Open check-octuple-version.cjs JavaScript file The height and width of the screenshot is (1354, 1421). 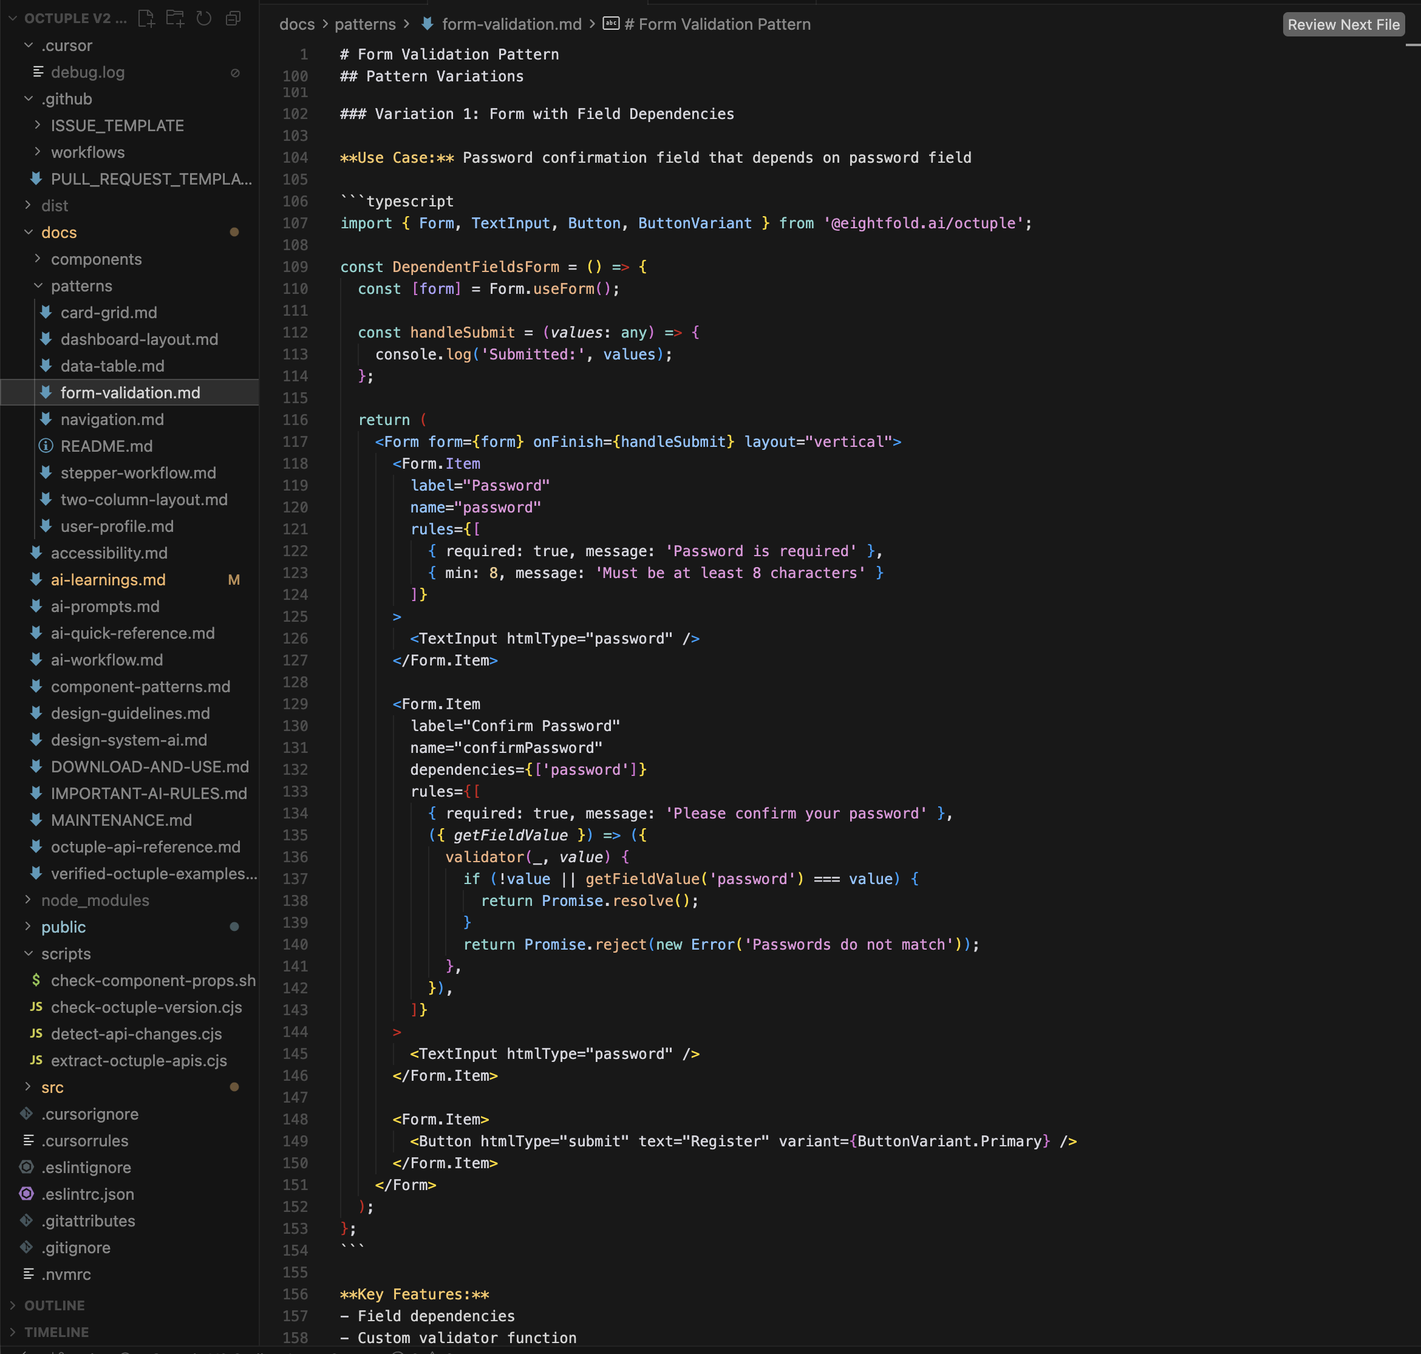tap(146, 1007)
